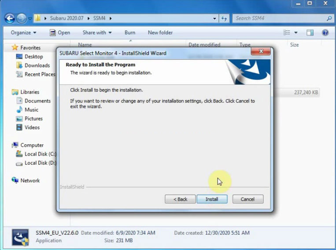Click the Local Disk (D:) drive icon

[x=19, y=164]
